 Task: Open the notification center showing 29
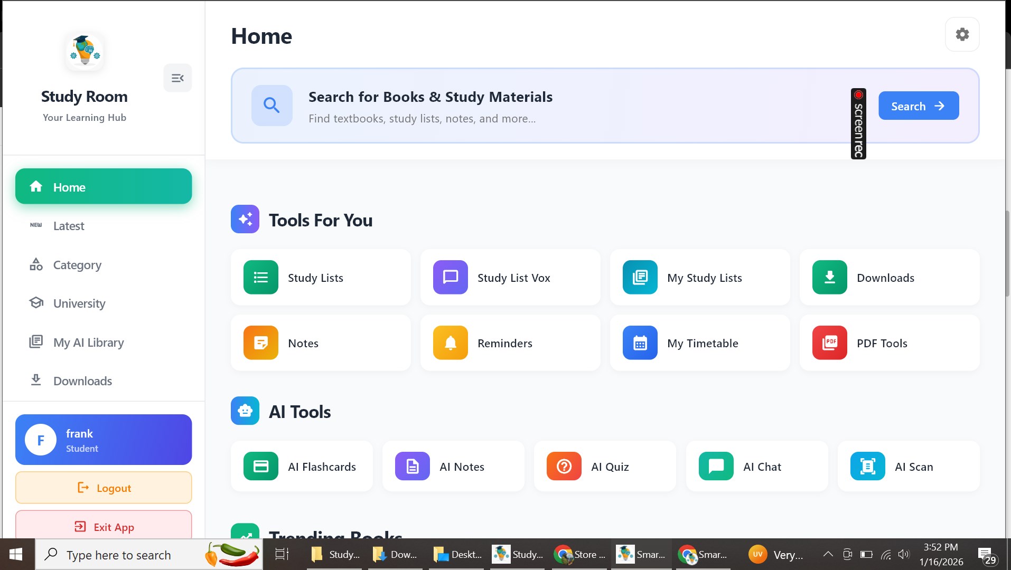986,555
